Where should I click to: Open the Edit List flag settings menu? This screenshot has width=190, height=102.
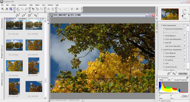click(x=169, y=74)
